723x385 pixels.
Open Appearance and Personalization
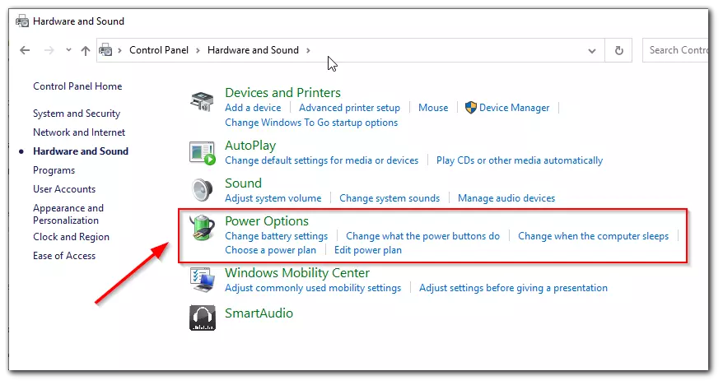[x=68, y=214]
